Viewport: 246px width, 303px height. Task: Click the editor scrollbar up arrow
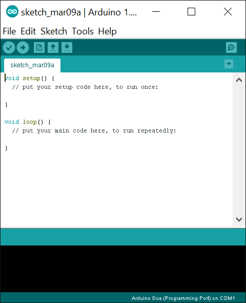point(239,80)
